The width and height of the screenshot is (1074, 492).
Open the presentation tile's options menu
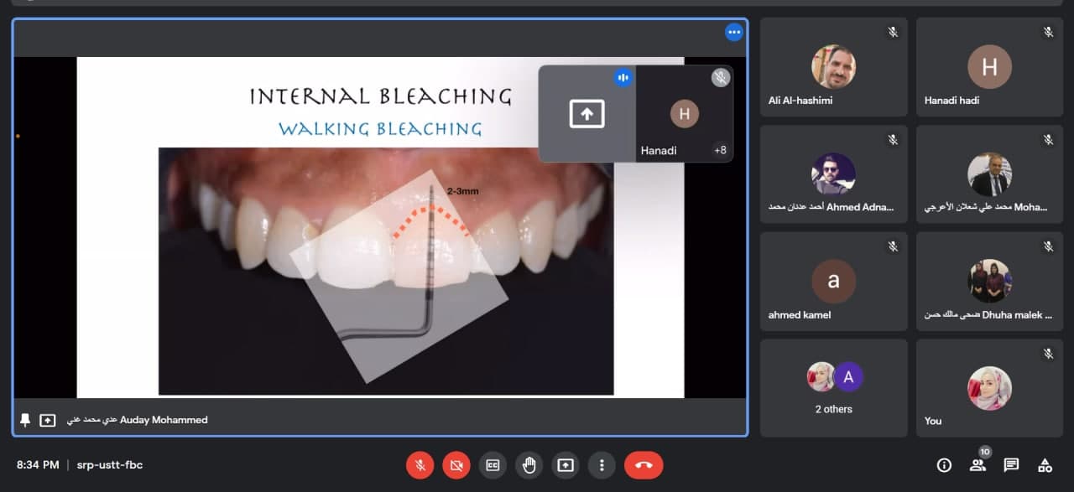(x=734, y=32)
